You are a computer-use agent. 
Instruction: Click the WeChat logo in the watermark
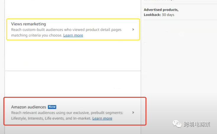[x=178, y=124]
